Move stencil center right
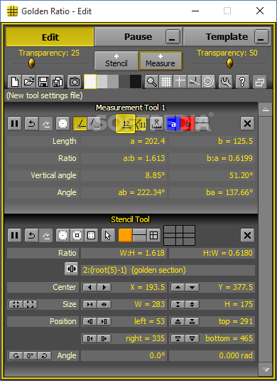The image size is (277, 381). click(x=104, y=288)
